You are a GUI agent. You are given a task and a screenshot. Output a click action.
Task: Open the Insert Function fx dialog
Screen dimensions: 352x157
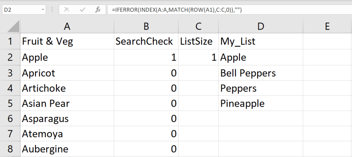click(x=98, y=10)
